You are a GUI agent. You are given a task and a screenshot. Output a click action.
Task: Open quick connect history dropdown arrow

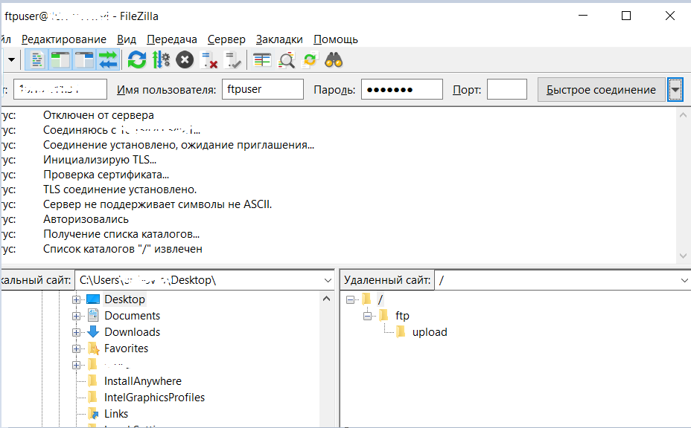[x=675, y=90]
